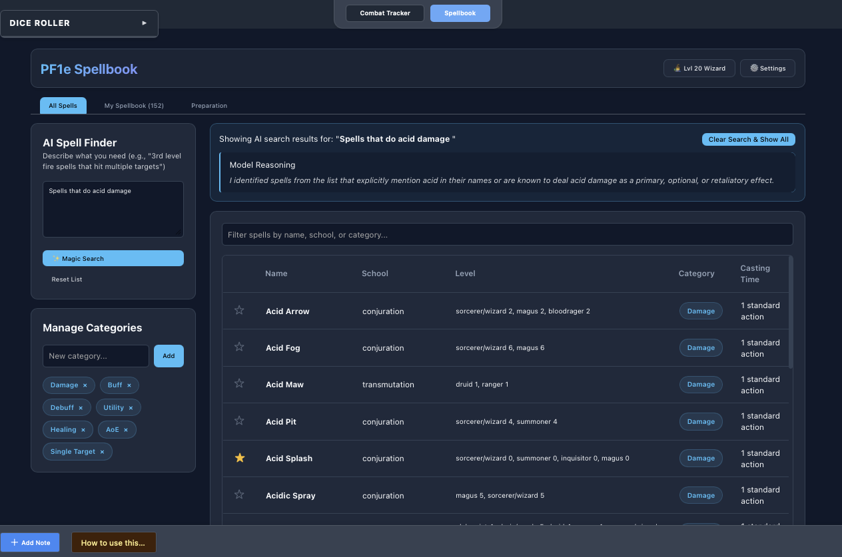Remove the Debuff category with x
The image size is (842, 557).
81,408
